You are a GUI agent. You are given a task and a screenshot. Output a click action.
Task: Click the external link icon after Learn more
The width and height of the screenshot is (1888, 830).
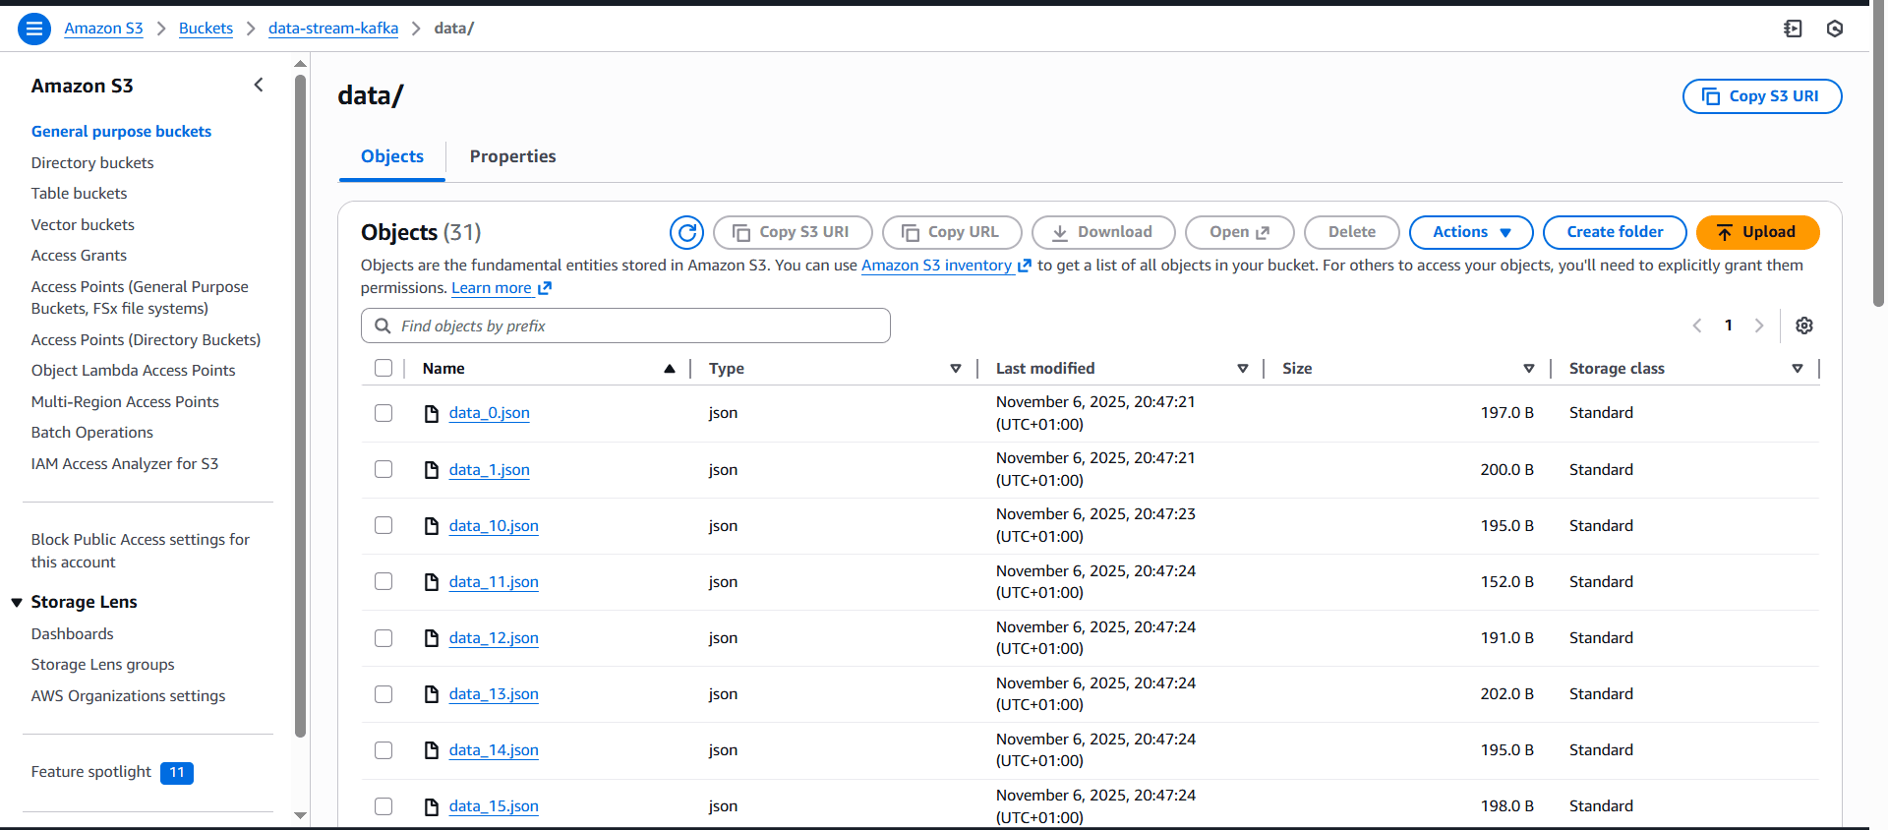coord(545,288)
